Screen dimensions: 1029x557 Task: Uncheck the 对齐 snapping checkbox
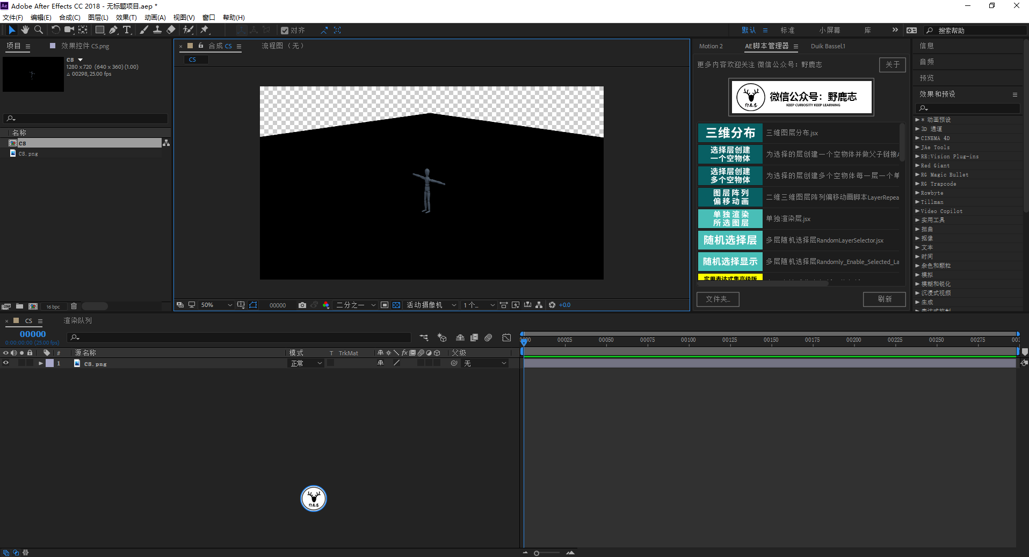click(x=285, y=31)
